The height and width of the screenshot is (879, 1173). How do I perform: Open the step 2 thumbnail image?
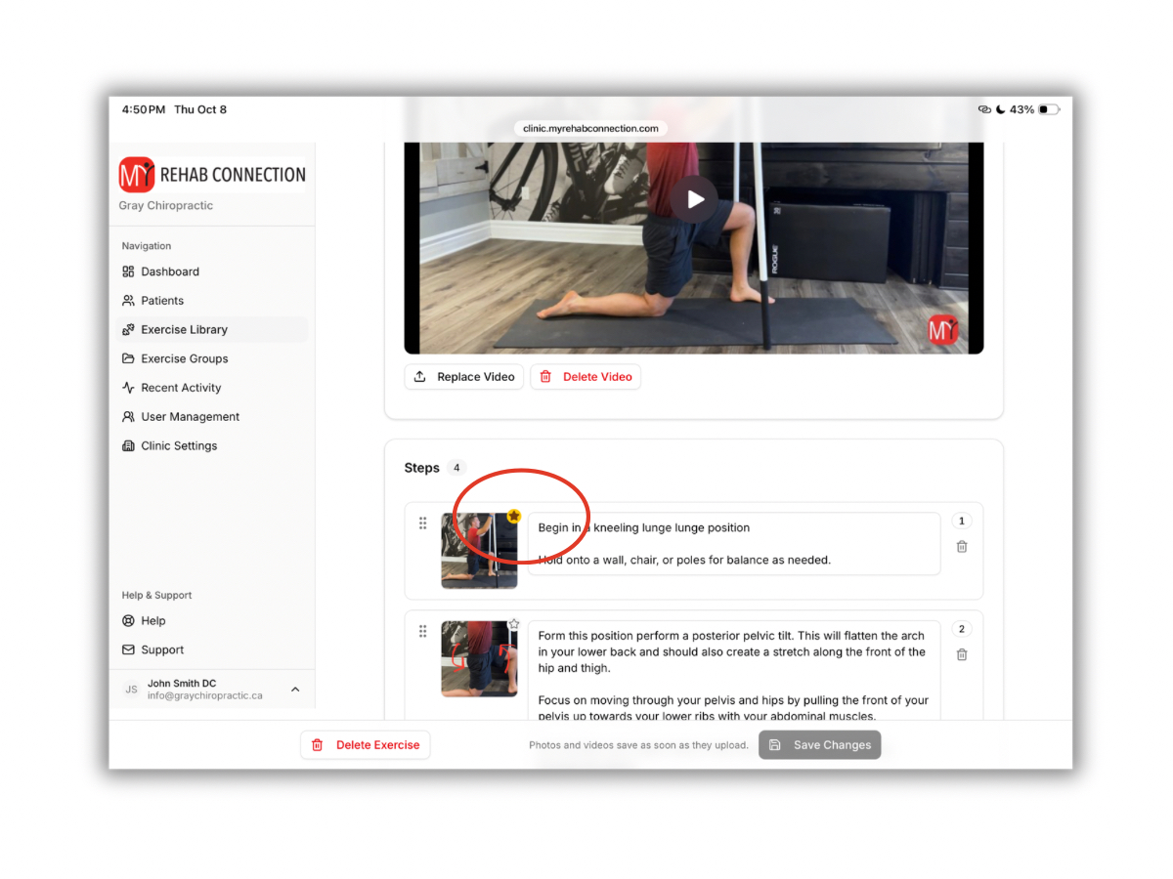click(x=479, y=659)
